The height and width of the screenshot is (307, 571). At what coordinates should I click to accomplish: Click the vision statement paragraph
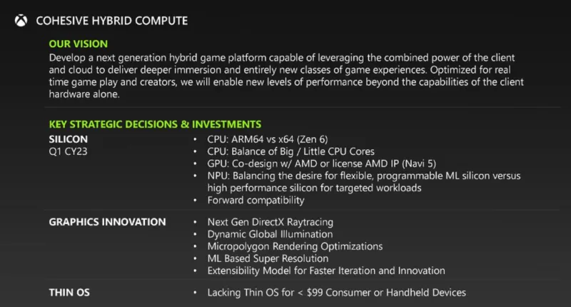click(287, 75)
